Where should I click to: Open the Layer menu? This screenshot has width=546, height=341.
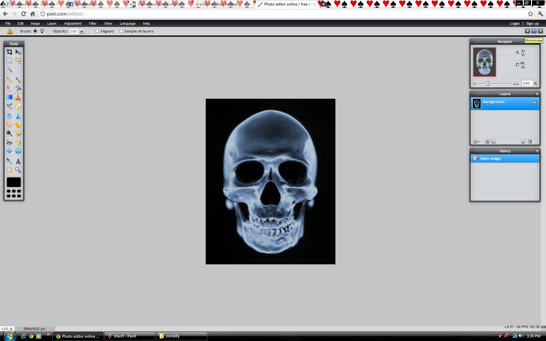pyautogui.click(x=52, y=23)
